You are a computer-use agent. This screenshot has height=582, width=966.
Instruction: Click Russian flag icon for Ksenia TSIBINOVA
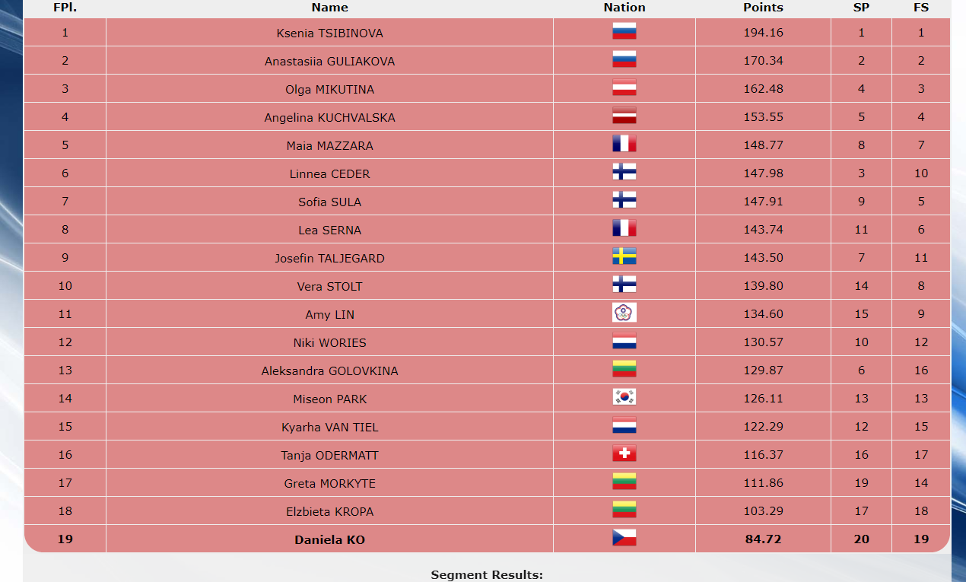624,31
